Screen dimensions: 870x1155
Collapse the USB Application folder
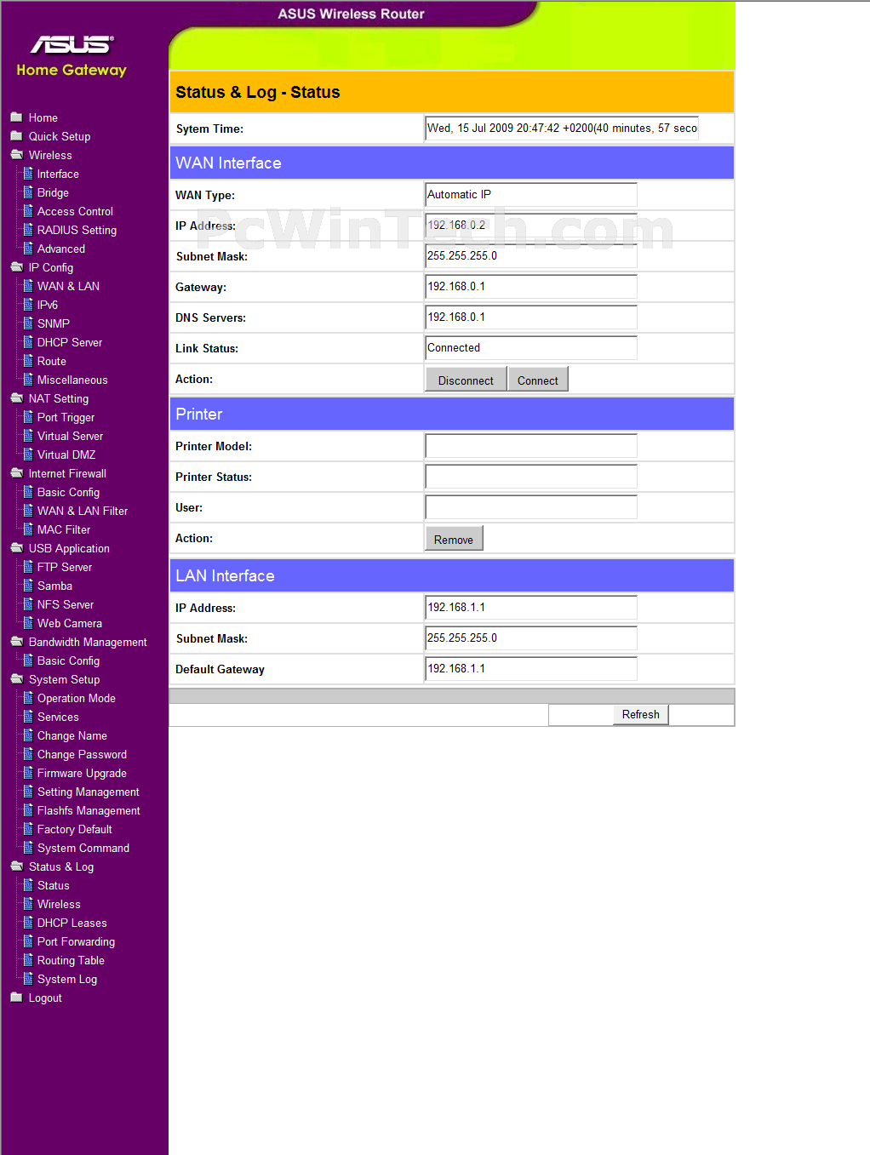pyautogui.click(x=16, y=548)
